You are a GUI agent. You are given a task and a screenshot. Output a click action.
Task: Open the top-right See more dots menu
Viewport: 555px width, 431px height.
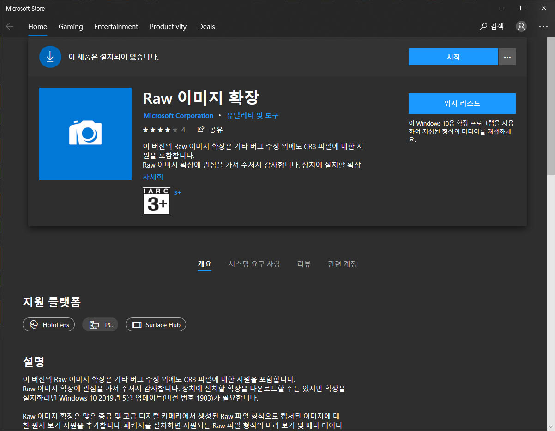click(543, 27)
